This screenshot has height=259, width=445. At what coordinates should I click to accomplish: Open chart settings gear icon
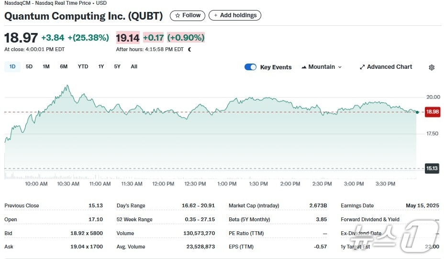[x=432, y=67]
